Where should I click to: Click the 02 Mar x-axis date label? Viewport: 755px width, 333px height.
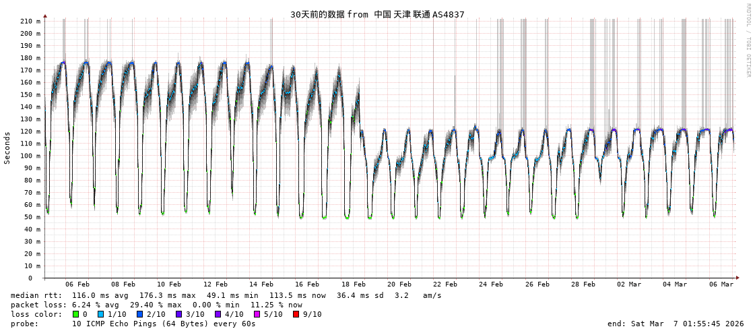coord(629,284)
